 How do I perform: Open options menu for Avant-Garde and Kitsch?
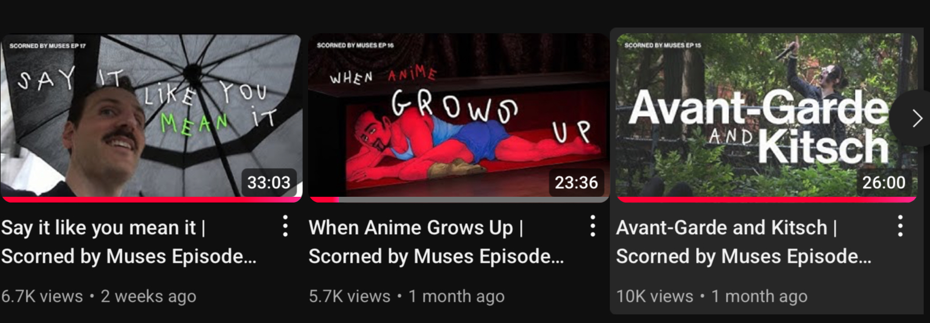tap(900, 227)
